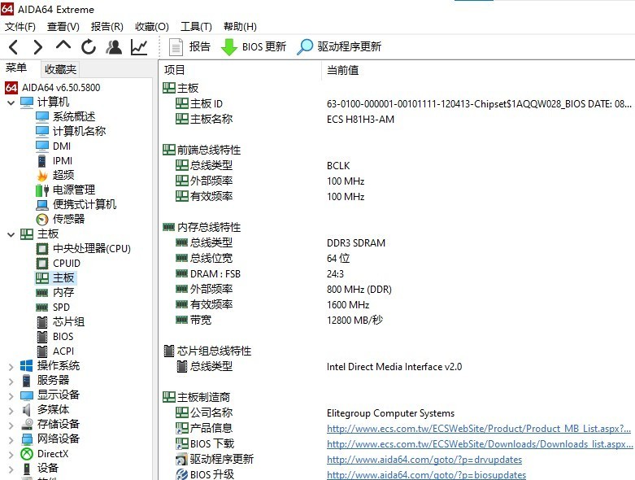Expand the 网络设备 tree node

(11, 440)
